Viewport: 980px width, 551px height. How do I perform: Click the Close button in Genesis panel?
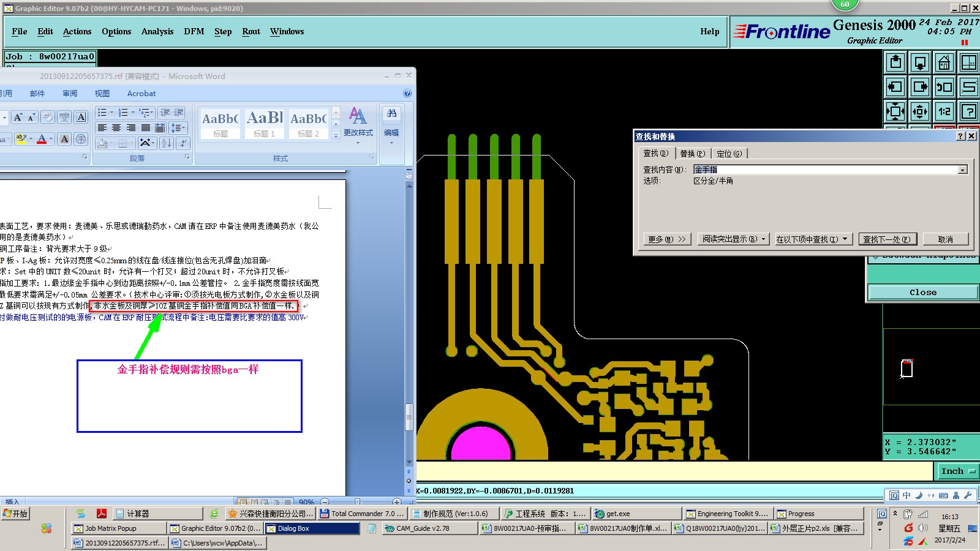click(922, 293)
